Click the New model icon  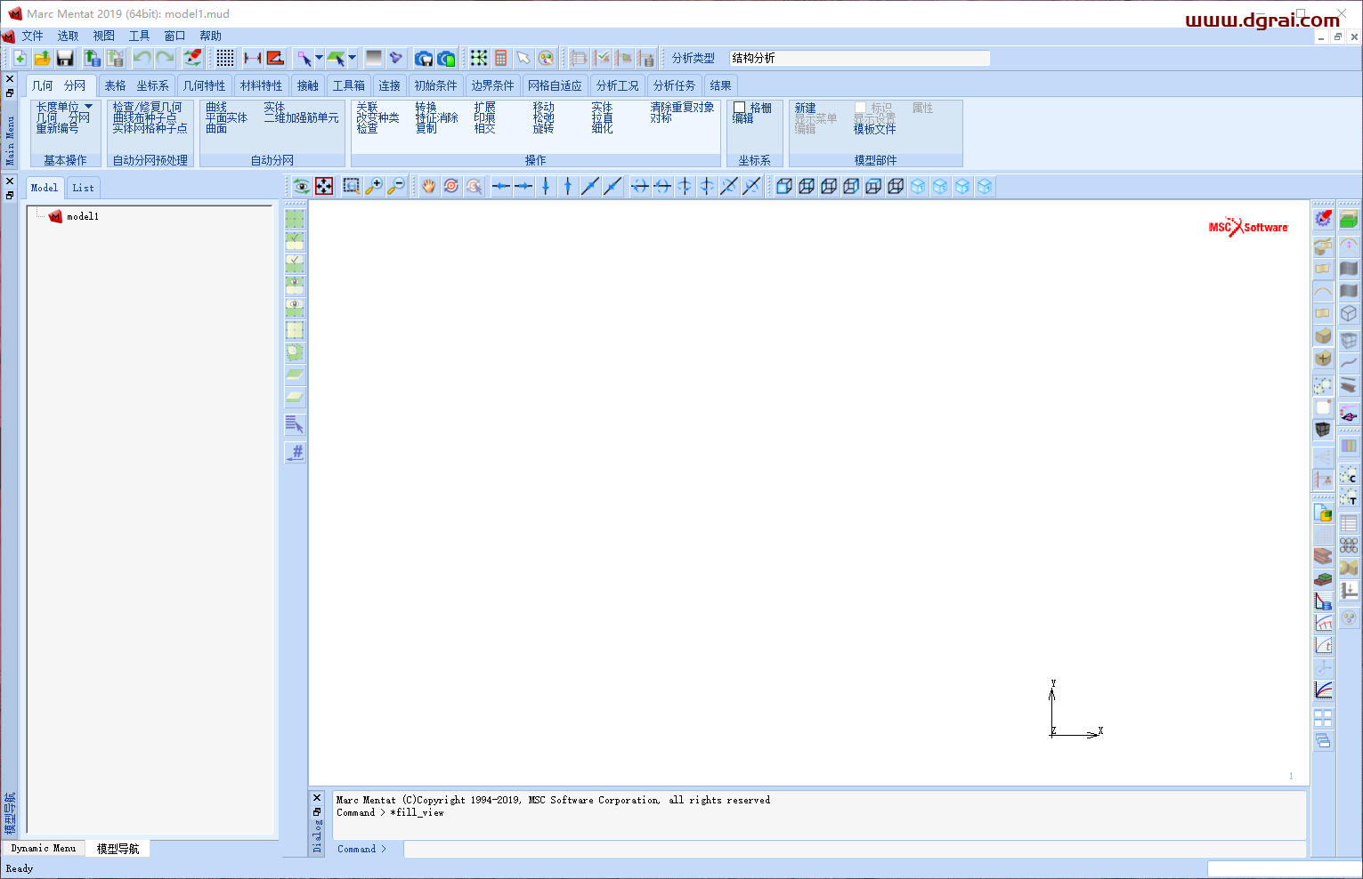tap(20, 58)
